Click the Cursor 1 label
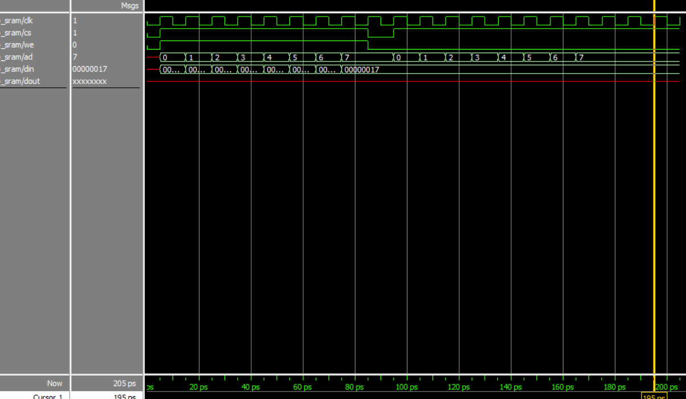This screenshot has height=399, width=686. click(48, 396)
